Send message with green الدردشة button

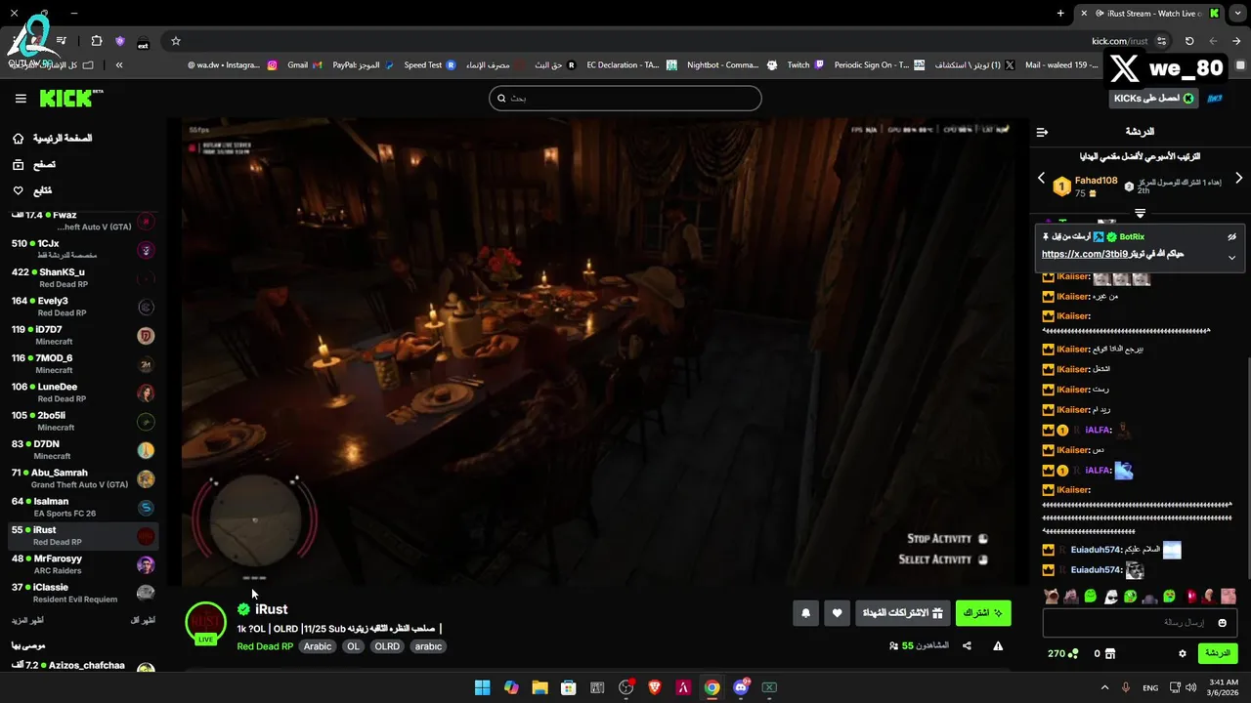[1217, 653]
